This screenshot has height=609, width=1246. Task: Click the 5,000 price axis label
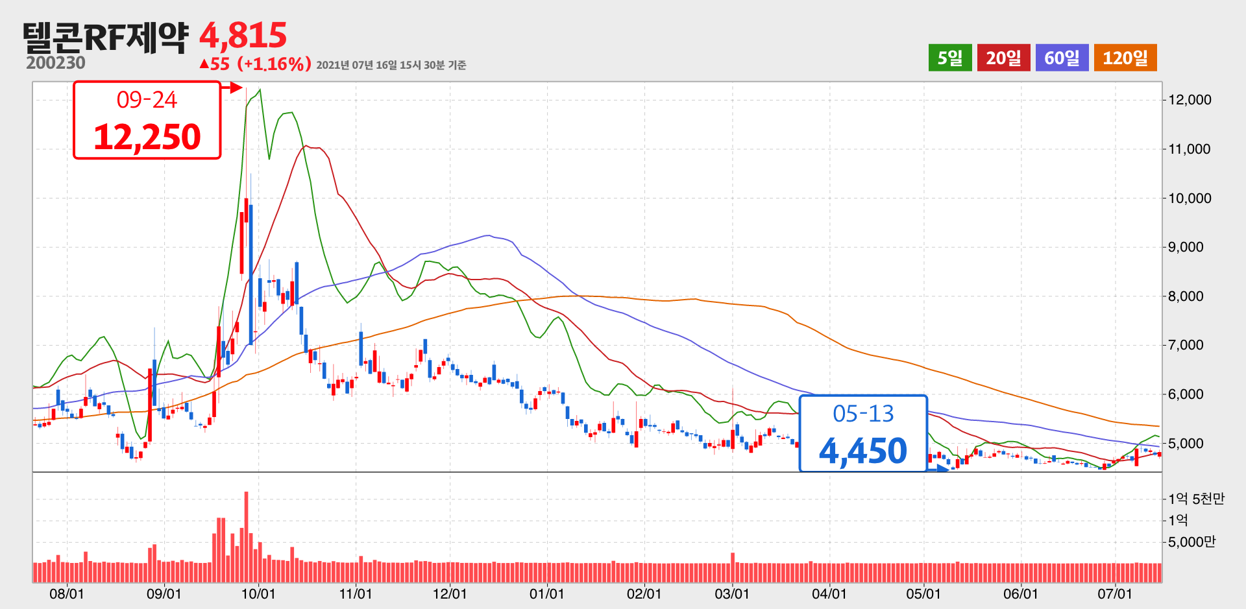pyautogui.click(x=1186, y=444)
